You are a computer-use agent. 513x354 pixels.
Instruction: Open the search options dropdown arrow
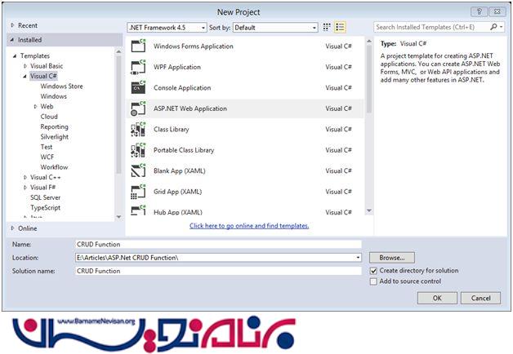pos(502,27)
